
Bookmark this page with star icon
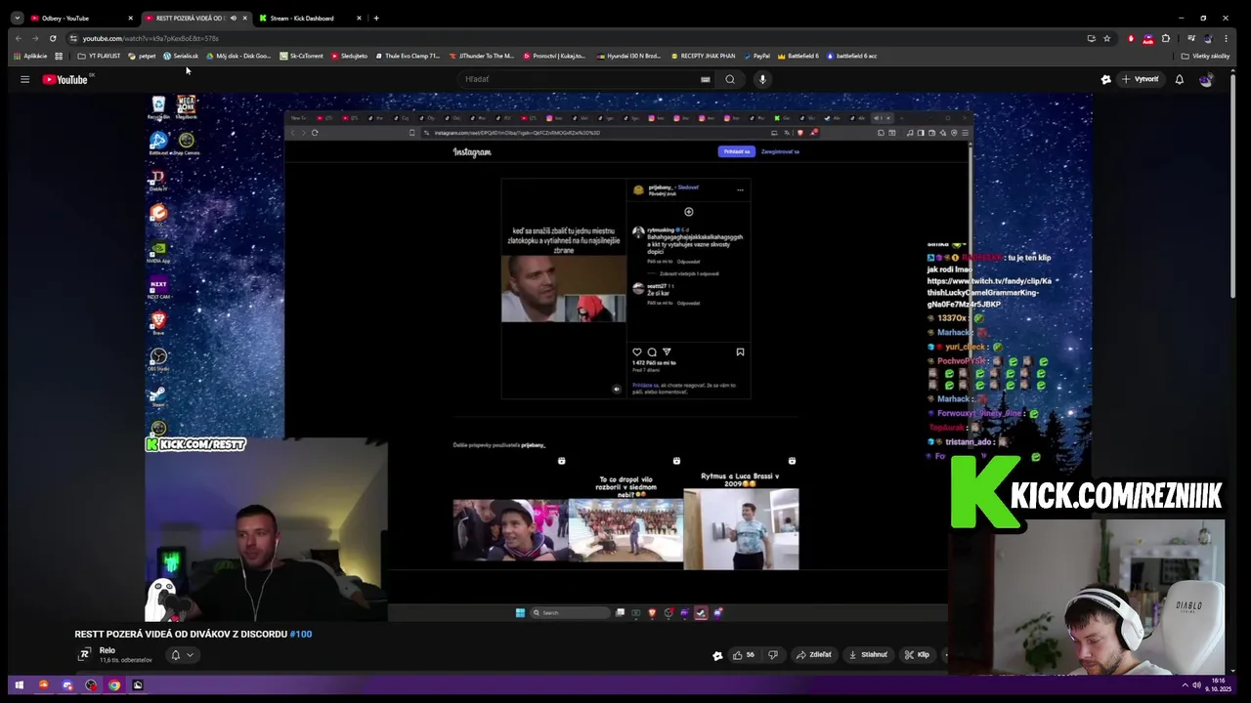[1106, 38]
